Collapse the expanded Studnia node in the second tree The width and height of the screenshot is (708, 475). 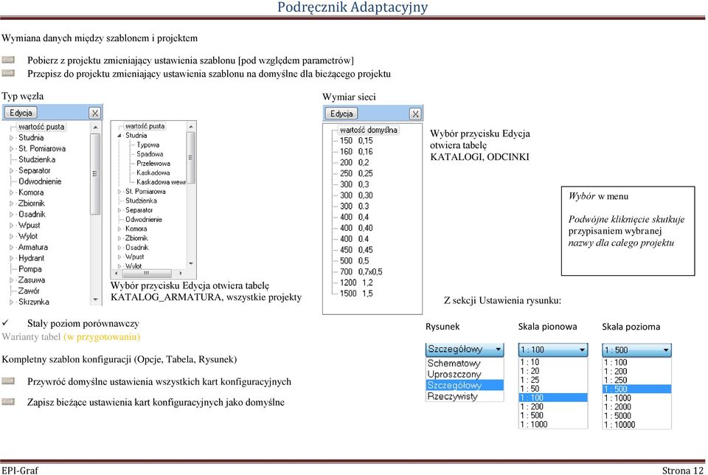pos(119,136)
